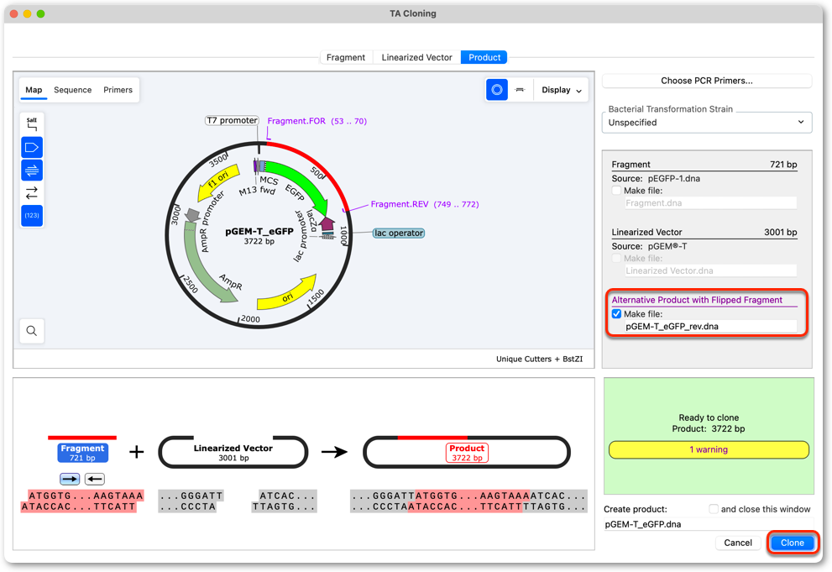Open Bacterial Transformation Strain dropdown
The width and height of the screenshot is (832, 572).
click(x=707, y=123)
